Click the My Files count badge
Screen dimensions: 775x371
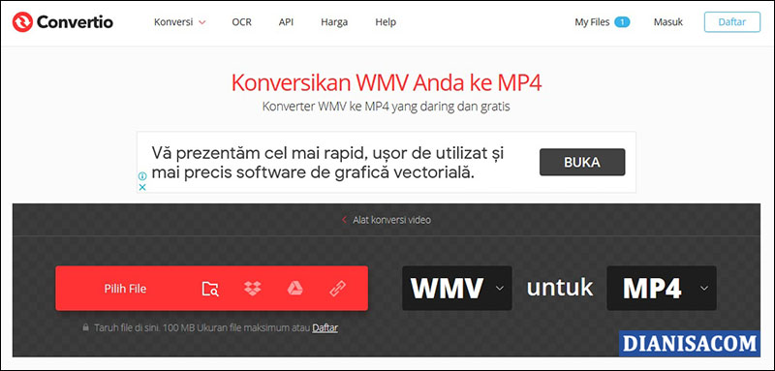(x=622, y=22)
